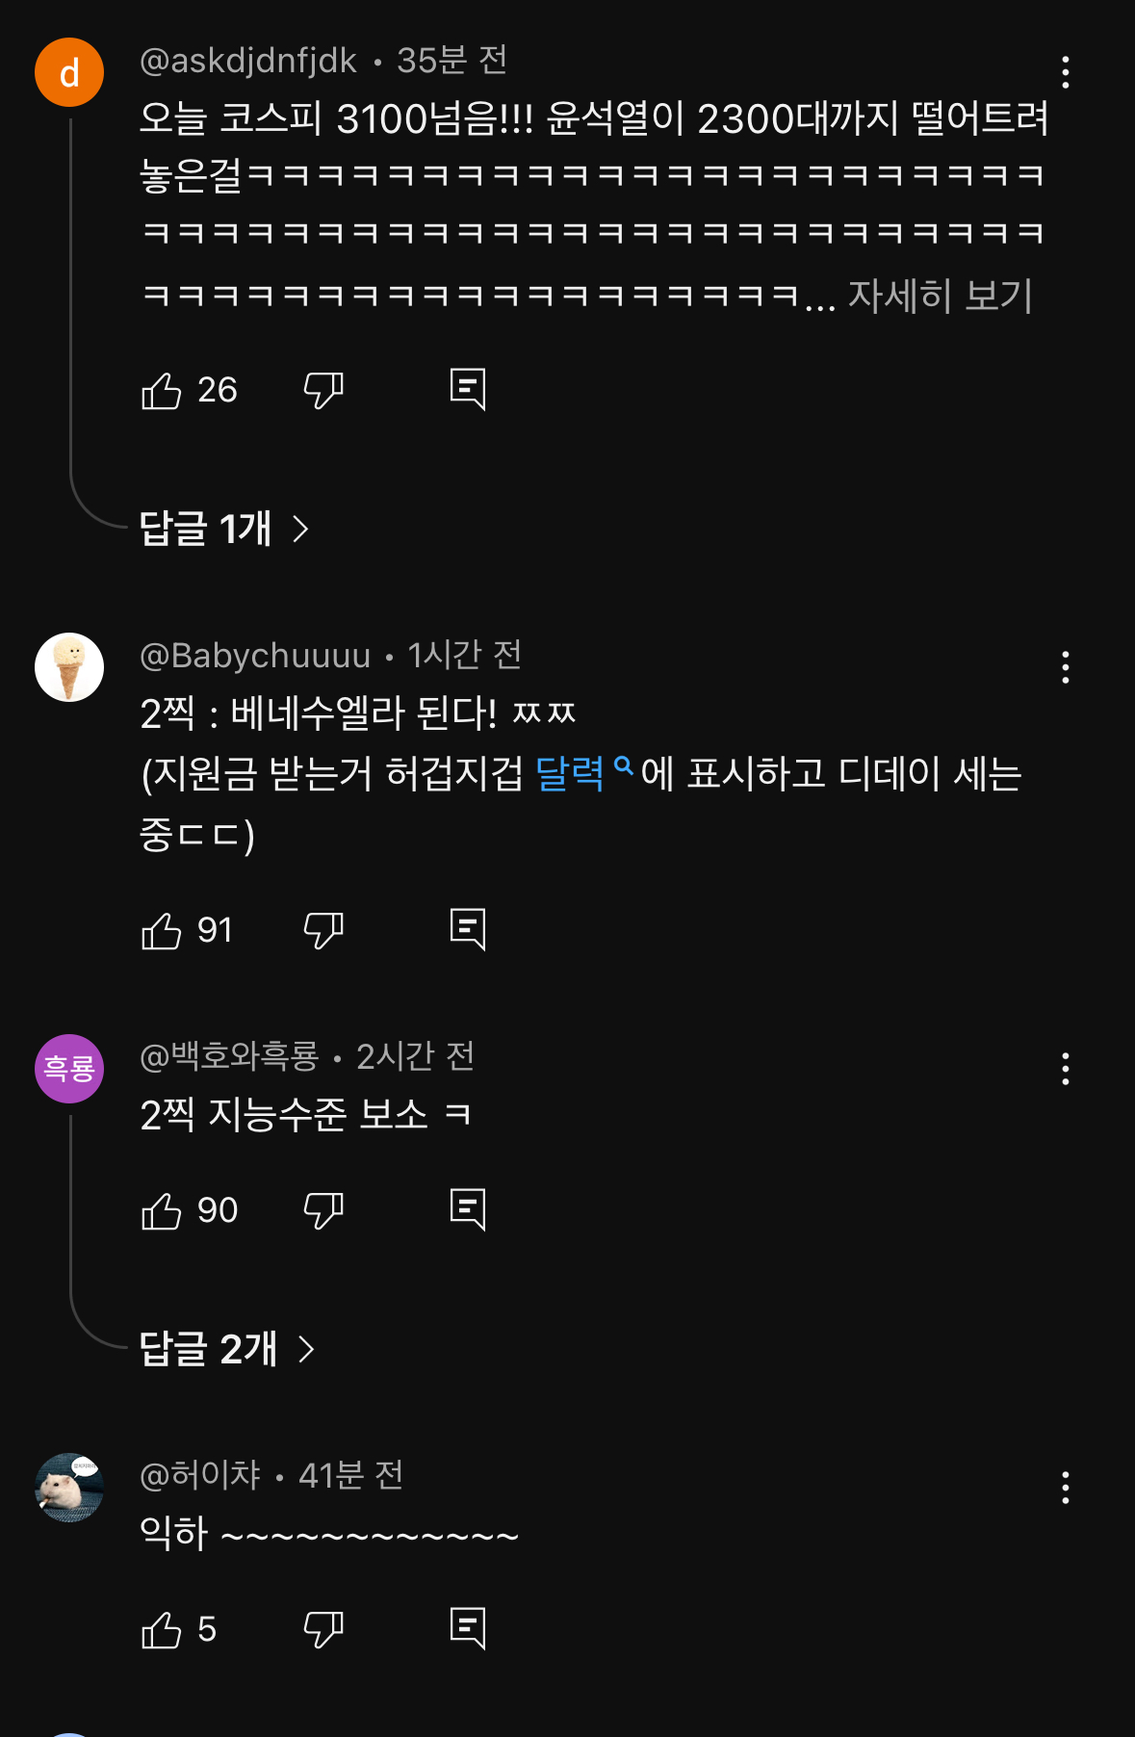Open the three-dot menu for @Babychuuuu
Screen dimensions: 1135x1737
point(1065,667)
